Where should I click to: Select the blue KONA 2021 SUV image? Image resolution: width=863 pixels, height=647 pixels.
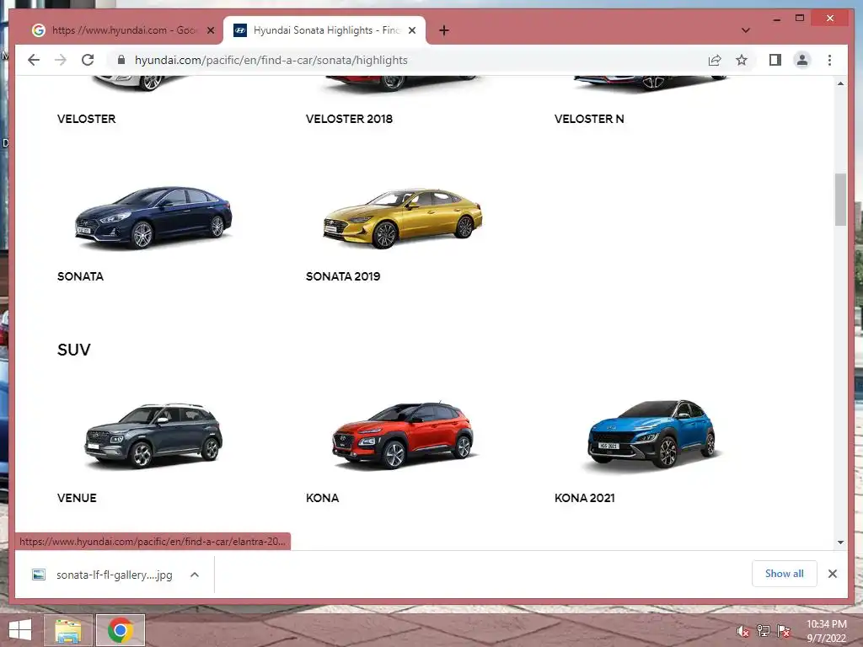point(651,434)
